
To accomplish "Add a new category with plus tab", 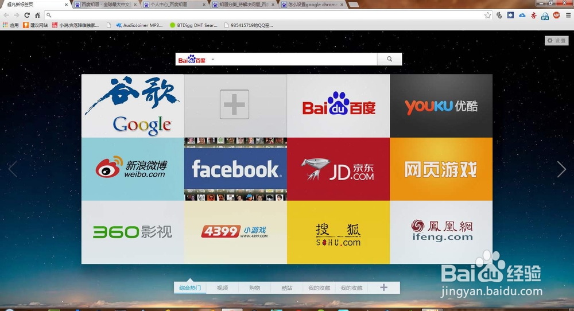I will [x=383, y=287].
